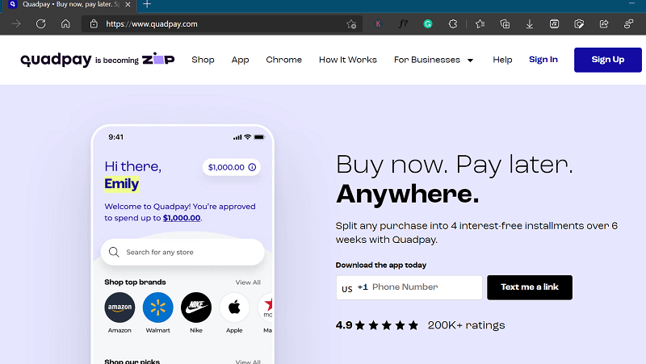Click the site lock icon in address bar

point(94,24)
